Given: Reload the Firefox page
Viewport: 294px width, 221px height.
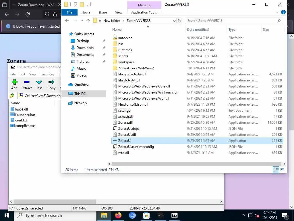Looking at the screenshot, I should (28, 14).
